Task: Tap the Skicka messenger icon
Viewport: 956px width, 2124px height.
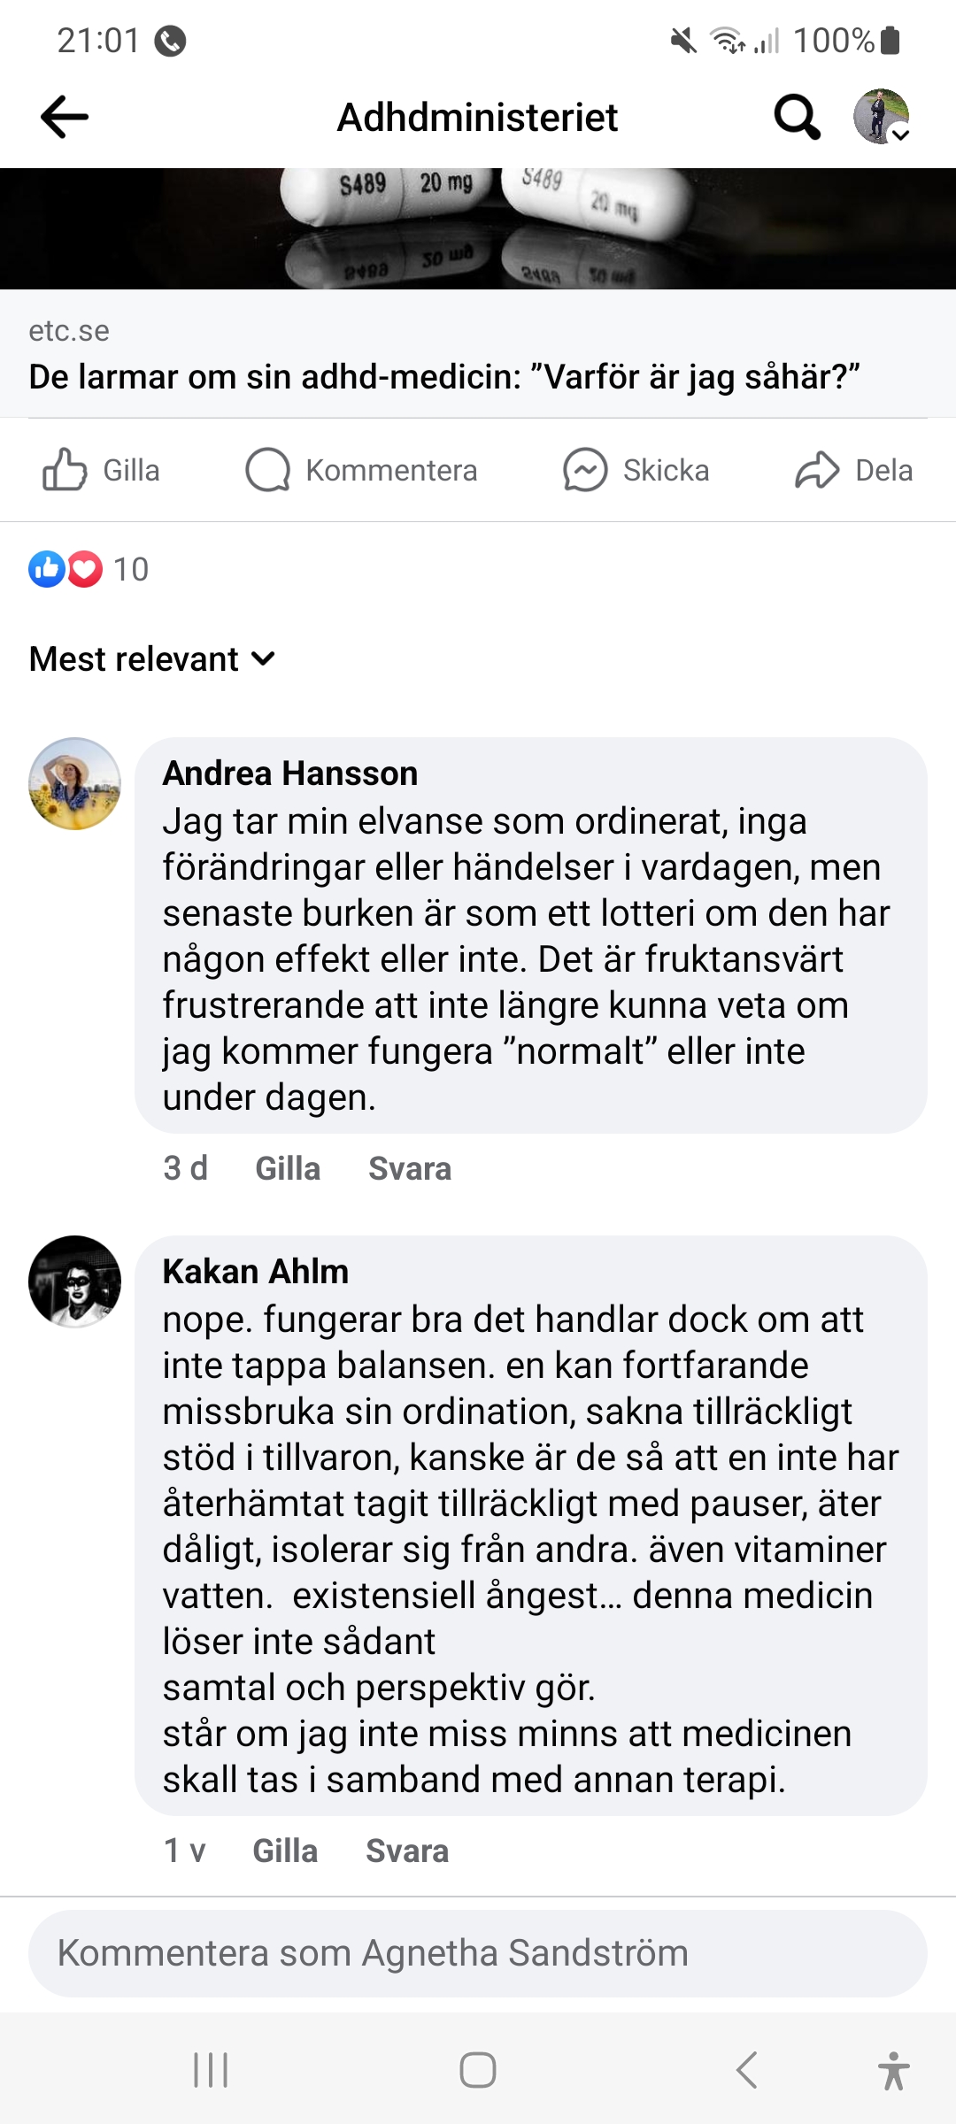Action: coord(585,470)
